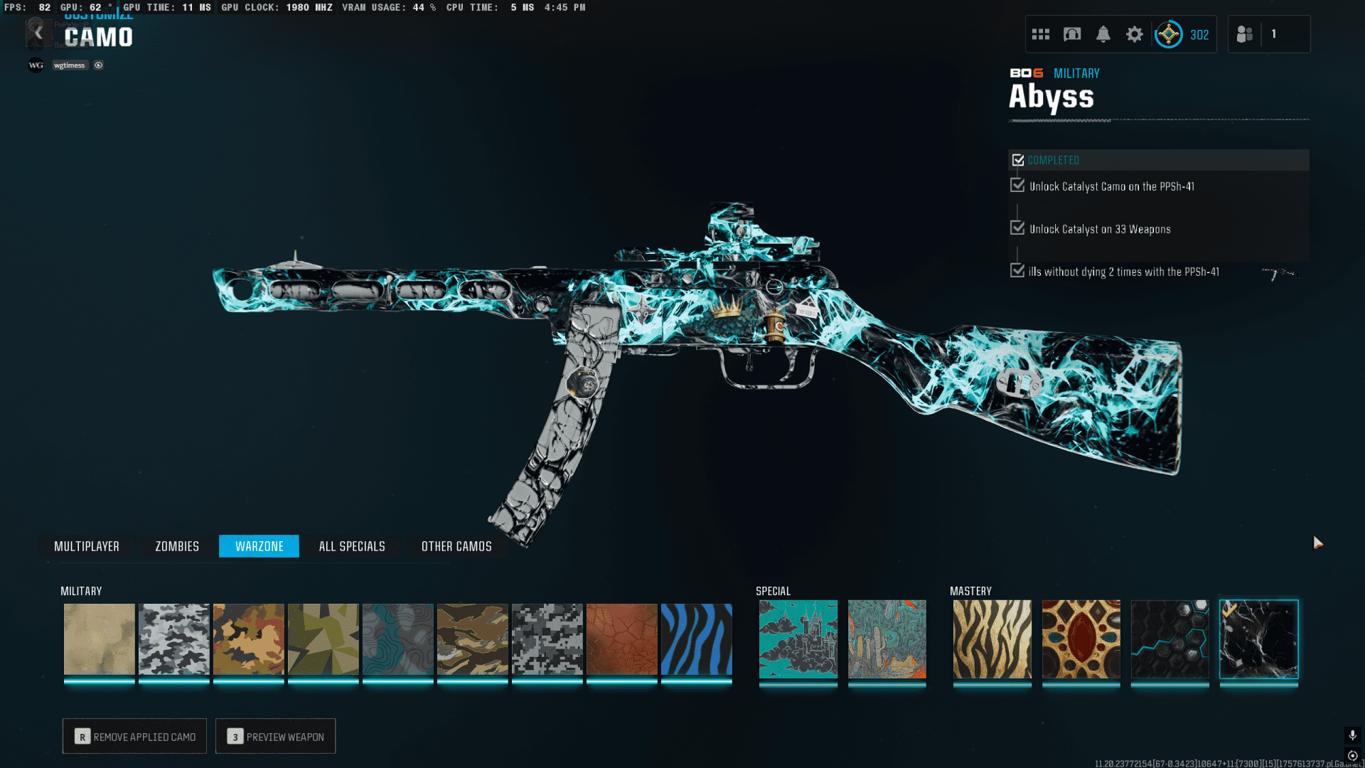The image size is (1365, 768).
Task: Click the back arrow beside CAMO
Action: click(38, 33)
